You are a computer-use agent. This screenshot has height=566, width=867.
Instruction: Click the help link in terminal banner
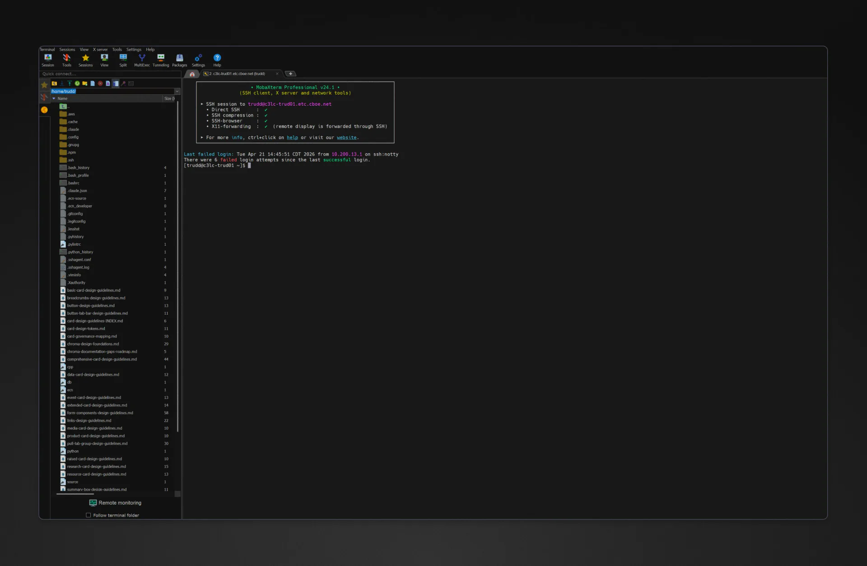coord(292,138)
